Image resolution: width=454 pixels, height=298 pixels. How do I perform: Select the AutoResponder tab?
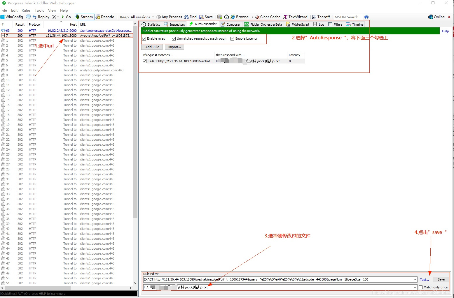pyautogui.click(x=203, y=24)
